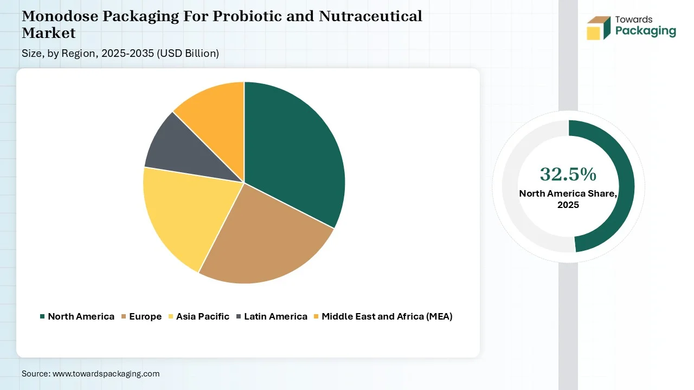The width and height of the screenshot is (694, 390).
Task: Open the www.towardspackaging.com source link
Action: pos(106,374)
